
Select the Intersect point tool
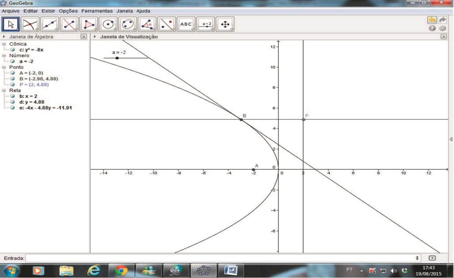30,24
